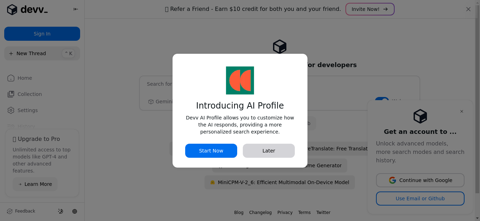Image resolution: width=480 pixels, height=221 pixels.
Task: Click Sign In button
Action: click(42, 34)
